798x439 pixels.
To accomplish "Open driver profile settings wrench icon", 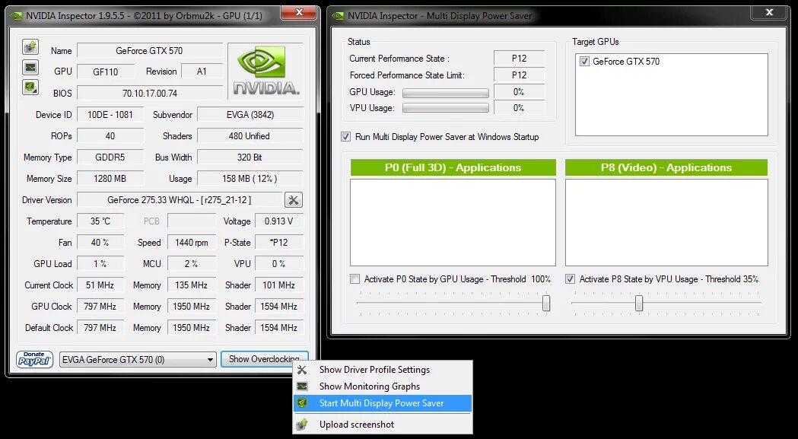I will tap(293, 199).
